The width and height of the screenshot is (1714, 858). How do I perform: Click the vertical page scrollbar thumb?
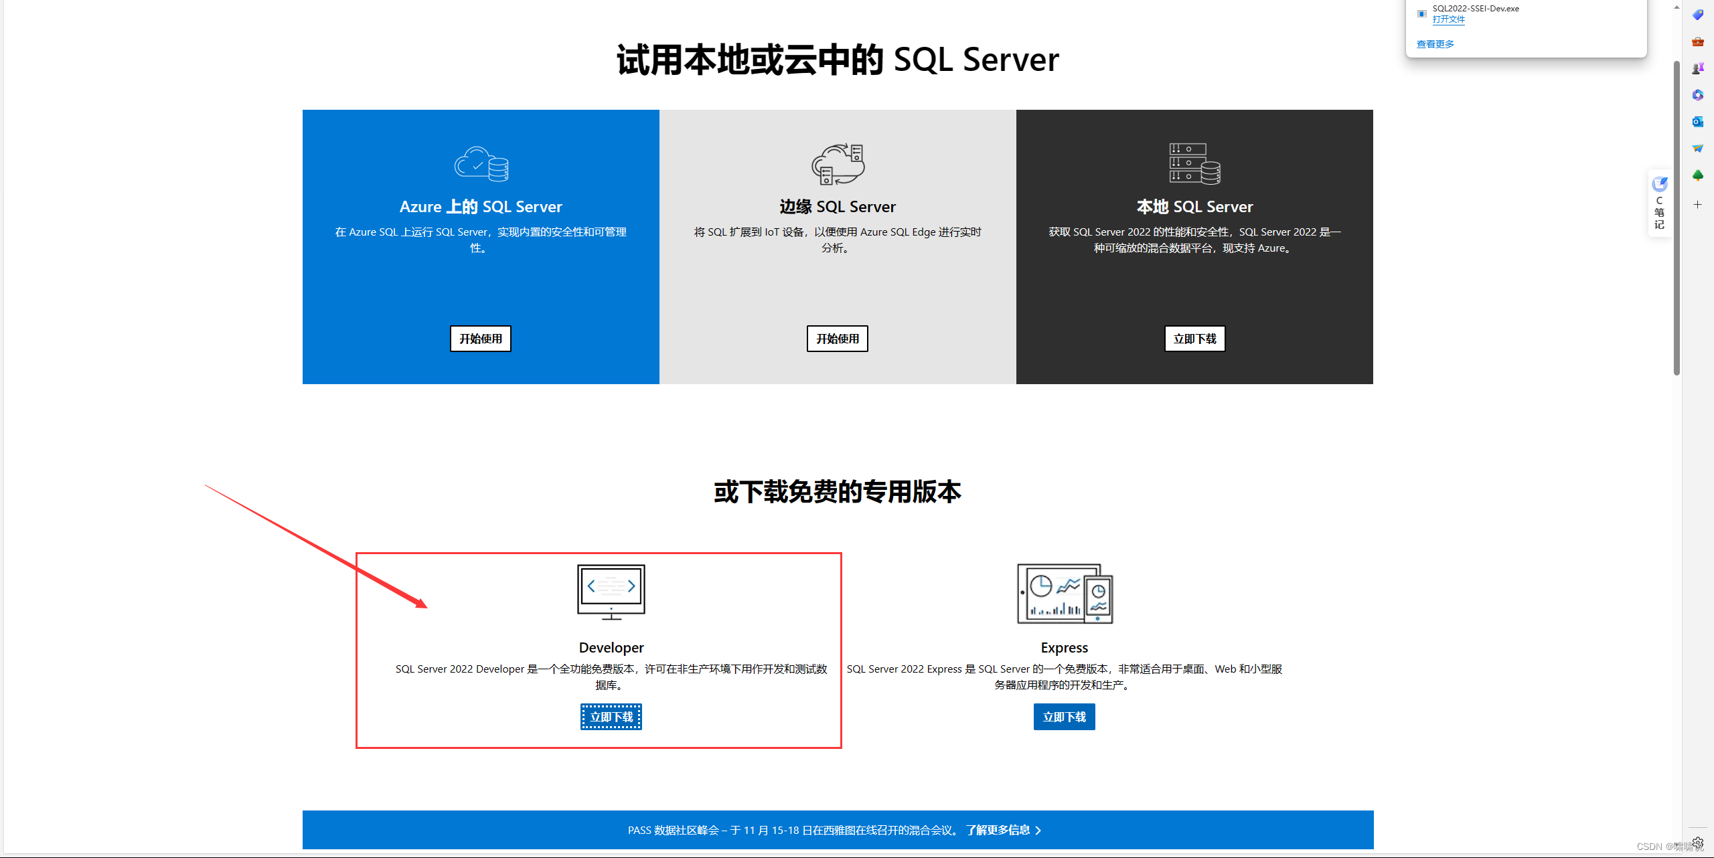[x=1677, y=218]
